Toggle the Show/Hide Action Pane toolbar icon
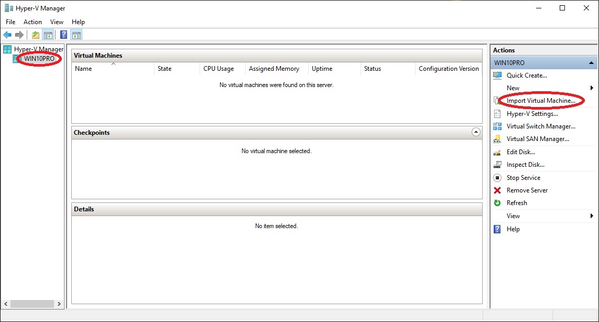 pyautogui.click(x=77, y=35)
